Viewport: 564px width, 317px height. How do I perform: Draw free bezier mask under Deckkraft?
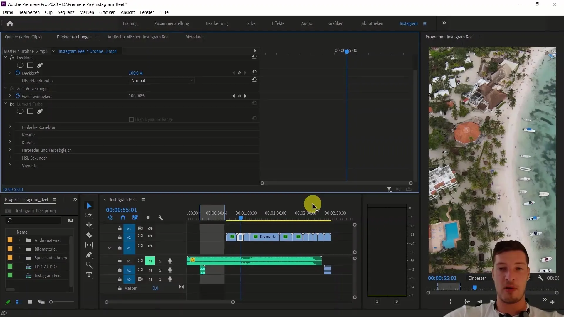pyautogui.click(x=40, y=65)
